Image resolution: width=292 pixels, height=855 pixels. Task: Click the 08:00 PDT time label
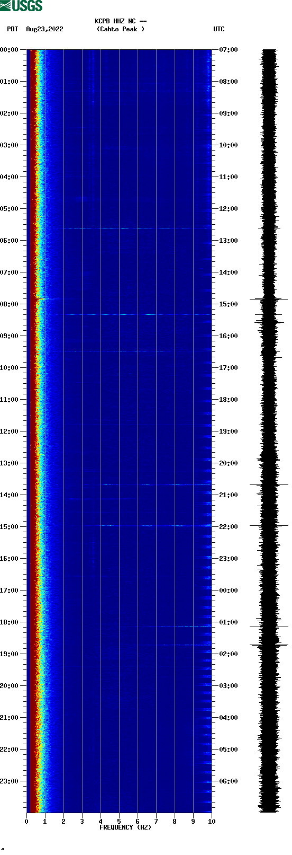10,304
